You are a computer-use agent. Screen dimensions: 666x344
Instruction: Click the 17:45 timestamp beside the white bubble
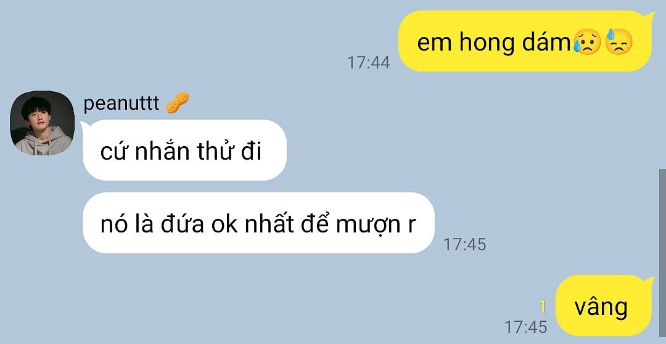point(464,244)
